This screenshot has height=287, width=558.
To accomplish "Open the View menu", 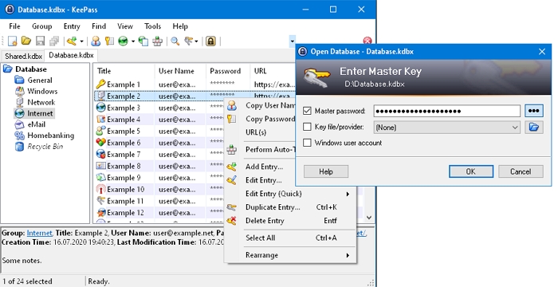I will 125,26.
